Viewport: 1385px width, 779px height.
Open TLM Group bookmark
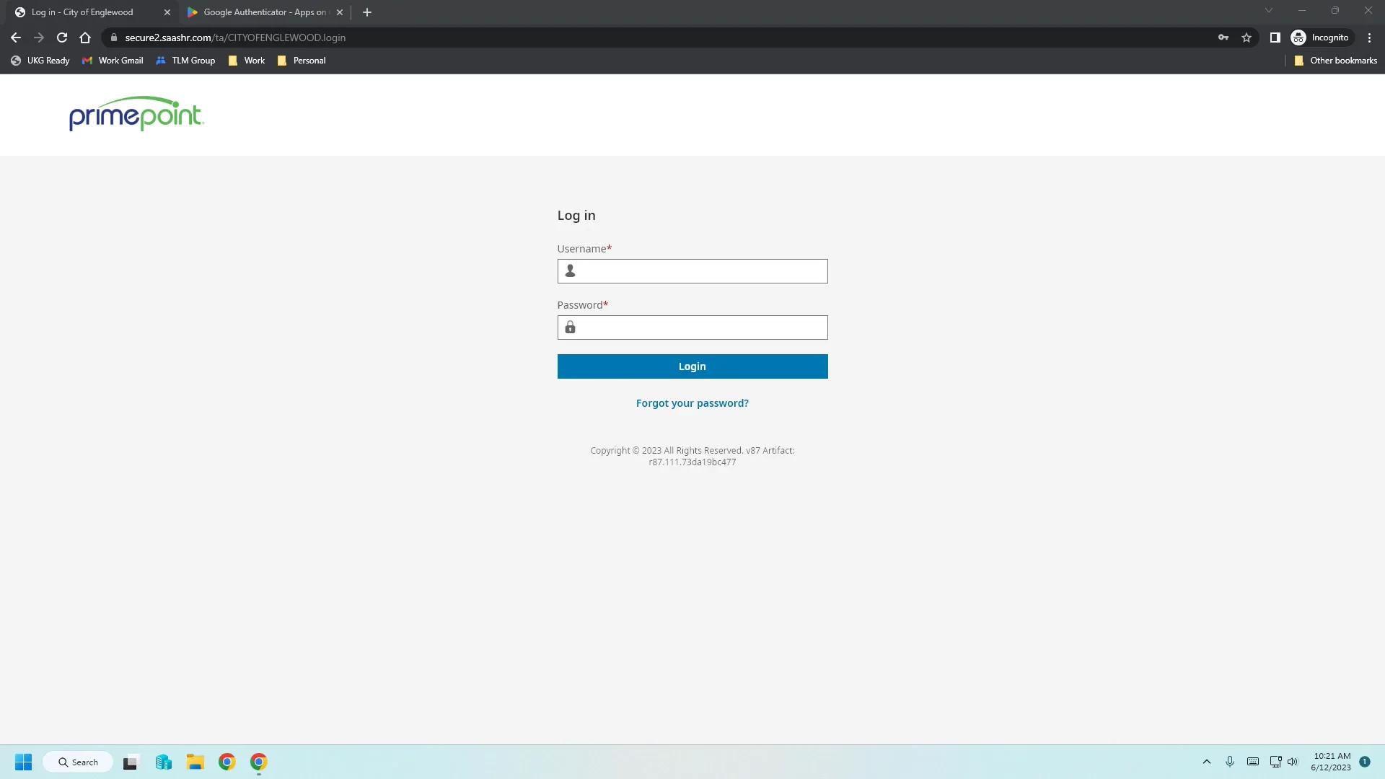[185, 61]
